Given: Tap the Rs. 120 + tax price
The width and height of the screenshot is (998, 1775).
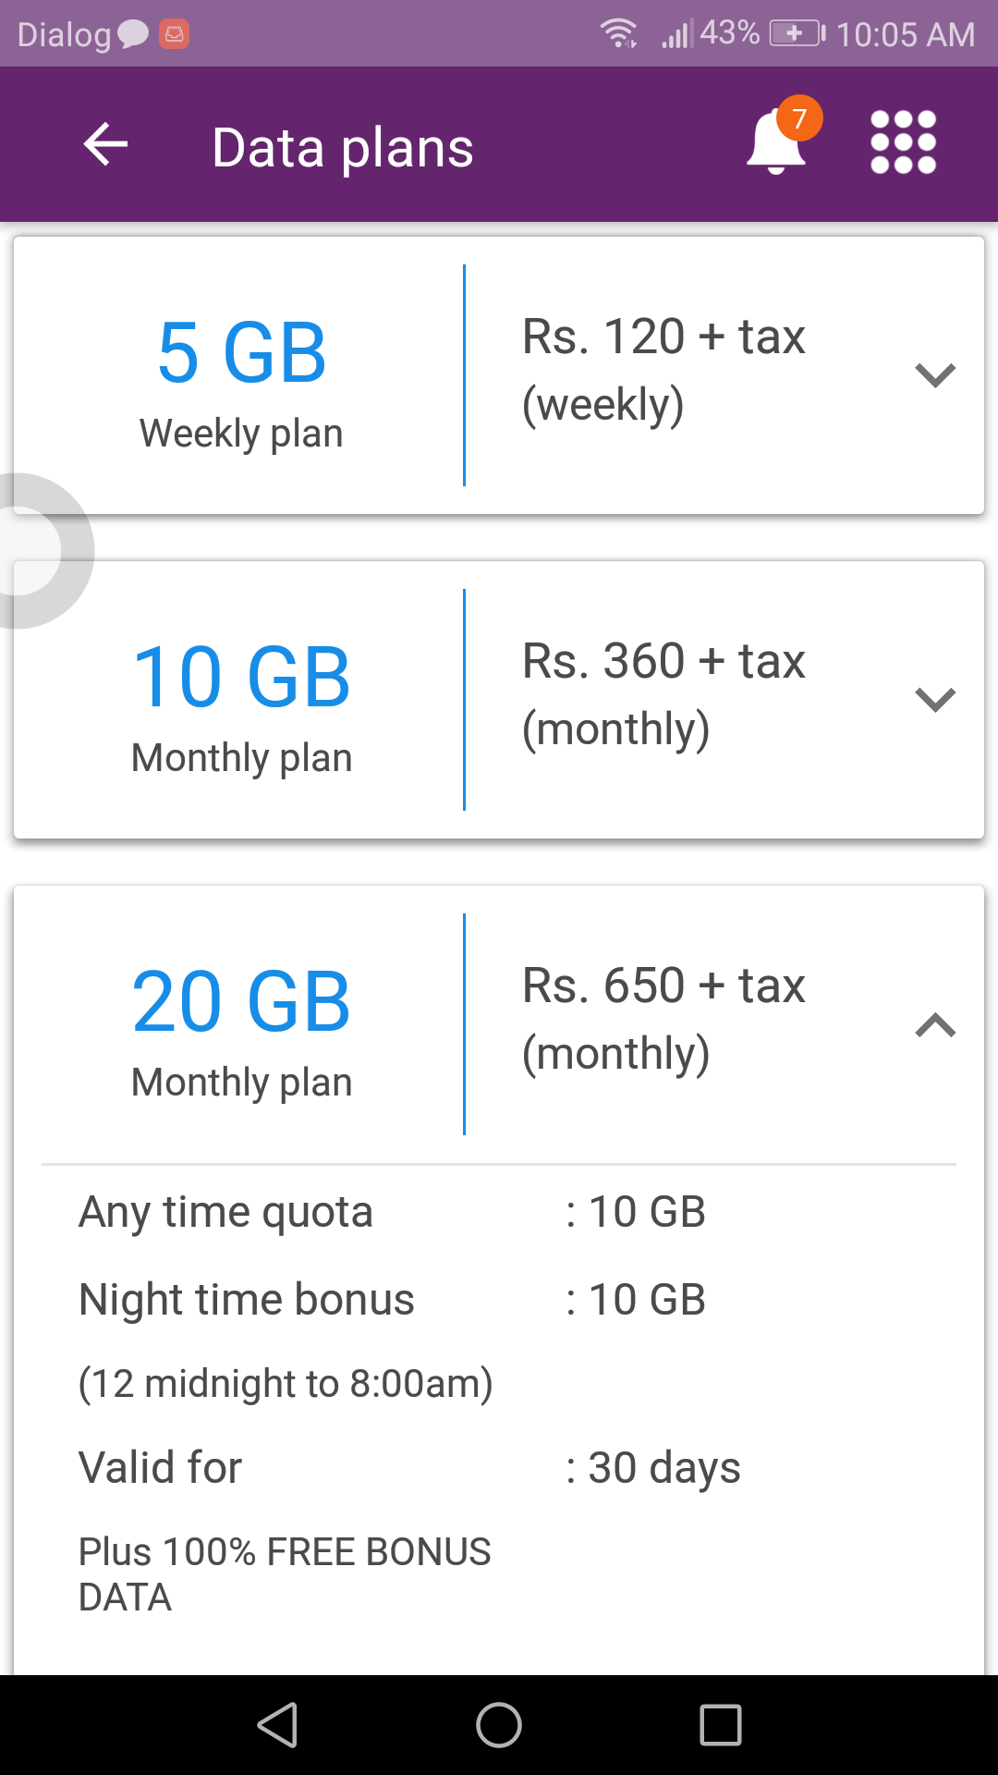Looking at the screenshot, I should [x=663, y=337].
